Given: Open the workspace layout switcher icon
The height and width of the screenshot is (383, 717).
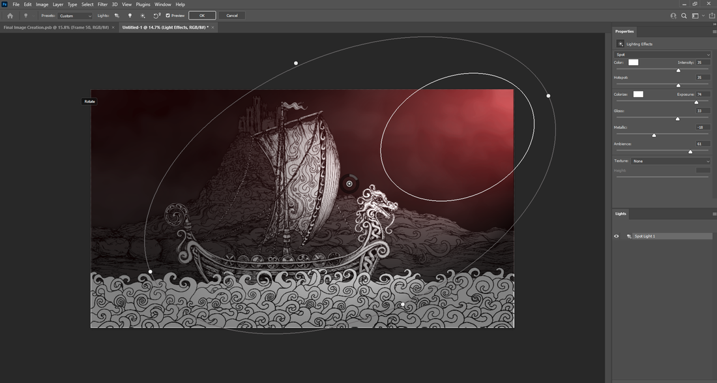Looking at the screenshot, I should [696, 16].
